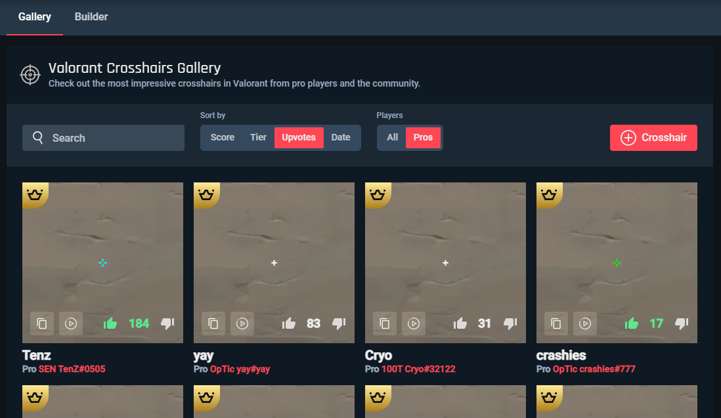Upvote the crashies crosshair
Viewport: 721px width, 418px height.
pos(632,324)
